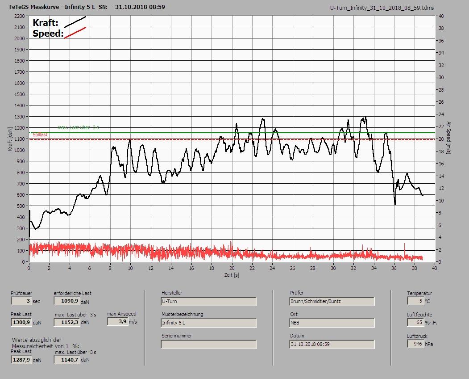Click the Hersteller field U-Turn
The height and width of the screenshot is (379, 469).
(x=208, y=301)
